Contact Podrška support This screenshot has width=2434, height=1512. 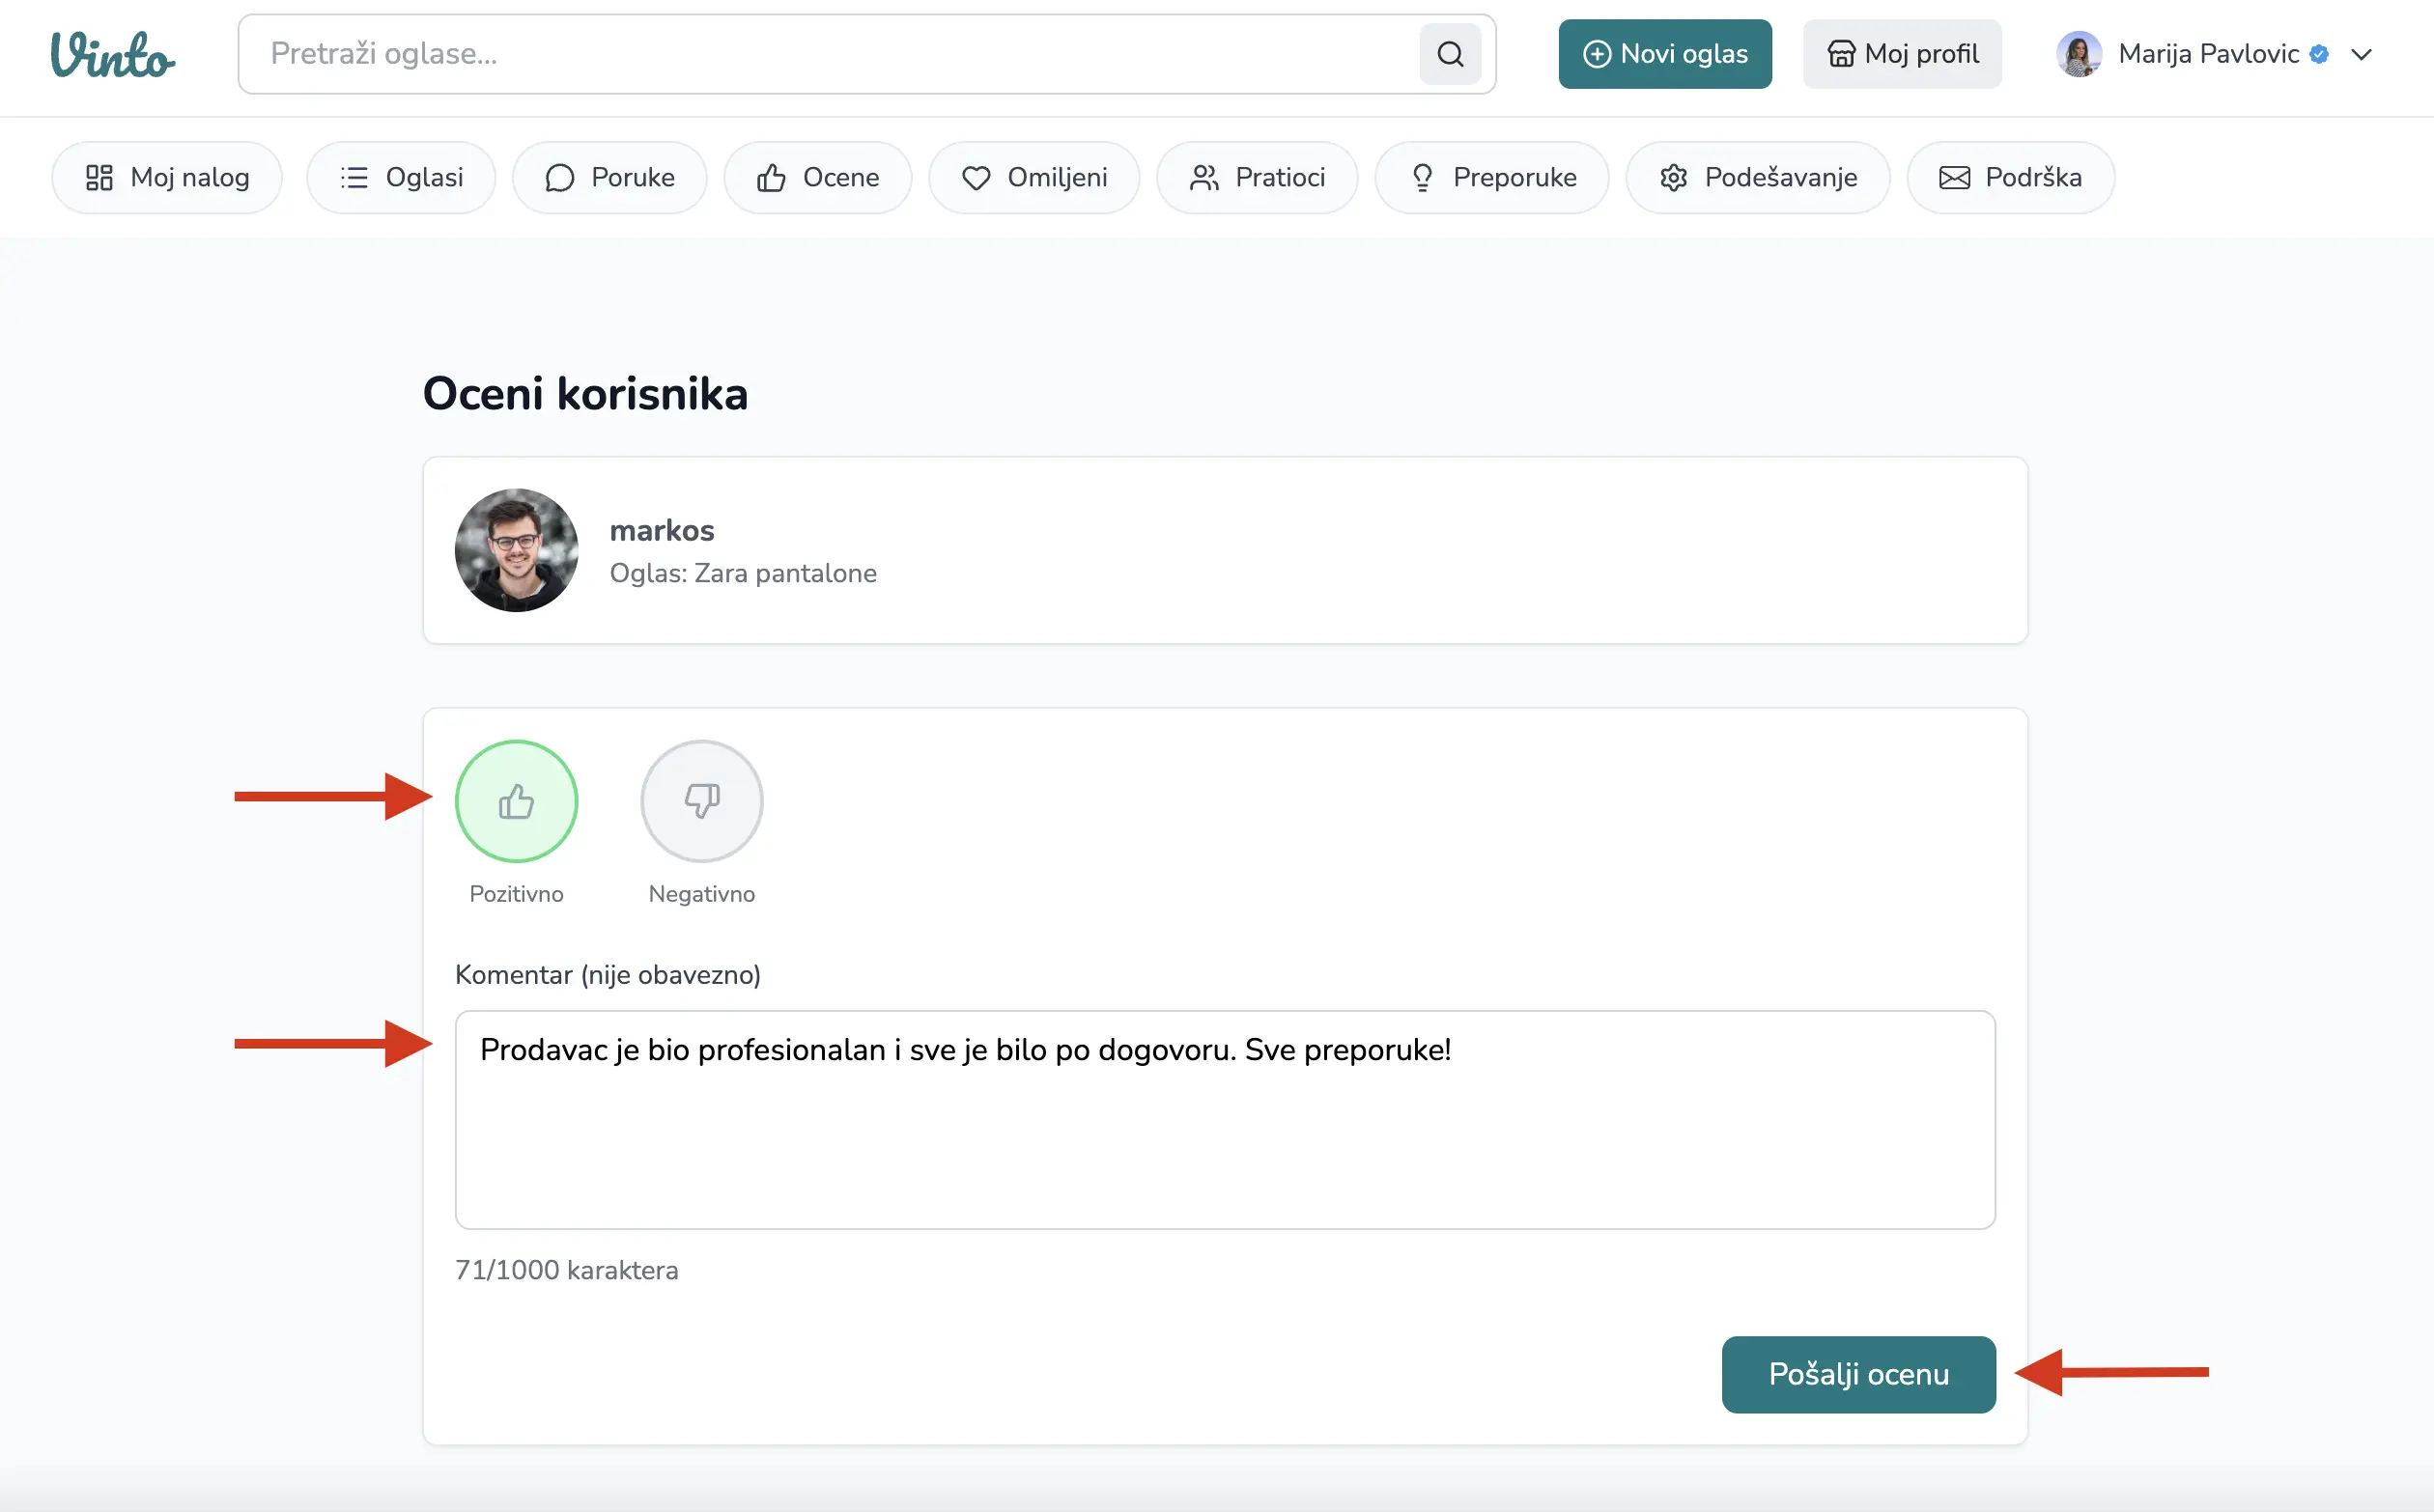(x=2010, y=177)
